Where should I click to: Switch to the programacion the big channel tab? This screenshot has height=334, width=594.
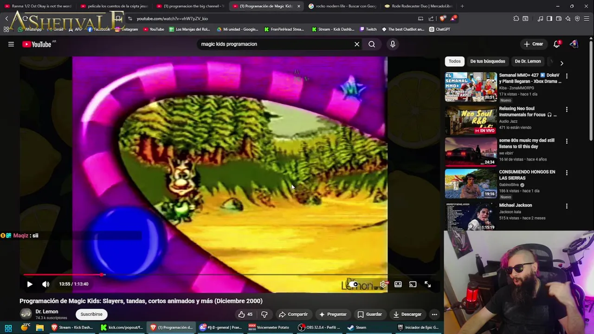click(x=190, y=6)
